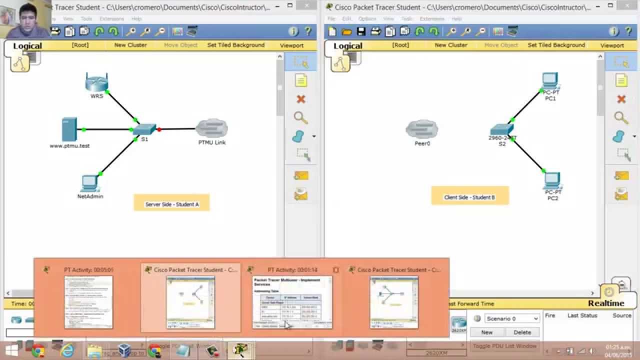This screenshot has width=640, height=360.
Task: Select the PTMU Link cloud
Action: pos(212,128)
